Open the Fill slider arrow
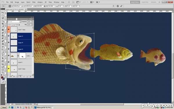The image size is (174, 109). click(32, 25)
